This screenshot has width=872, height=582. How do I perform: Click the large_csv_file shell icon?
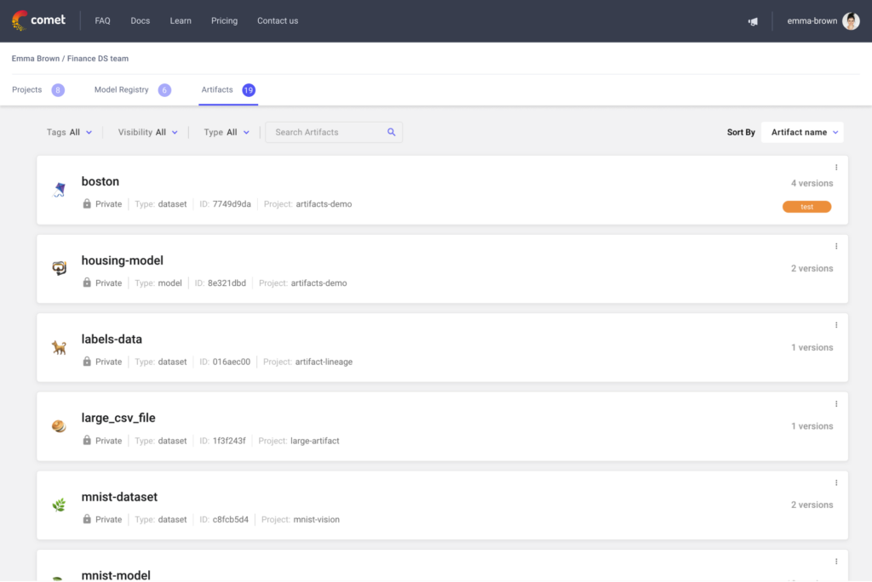[x=59, y=426]
